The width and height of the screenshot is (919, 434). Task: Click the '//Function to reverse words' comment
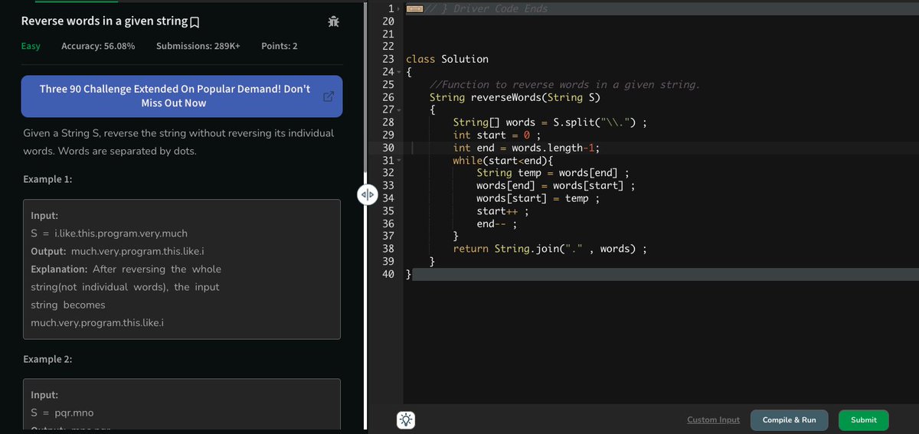point(565,85)
